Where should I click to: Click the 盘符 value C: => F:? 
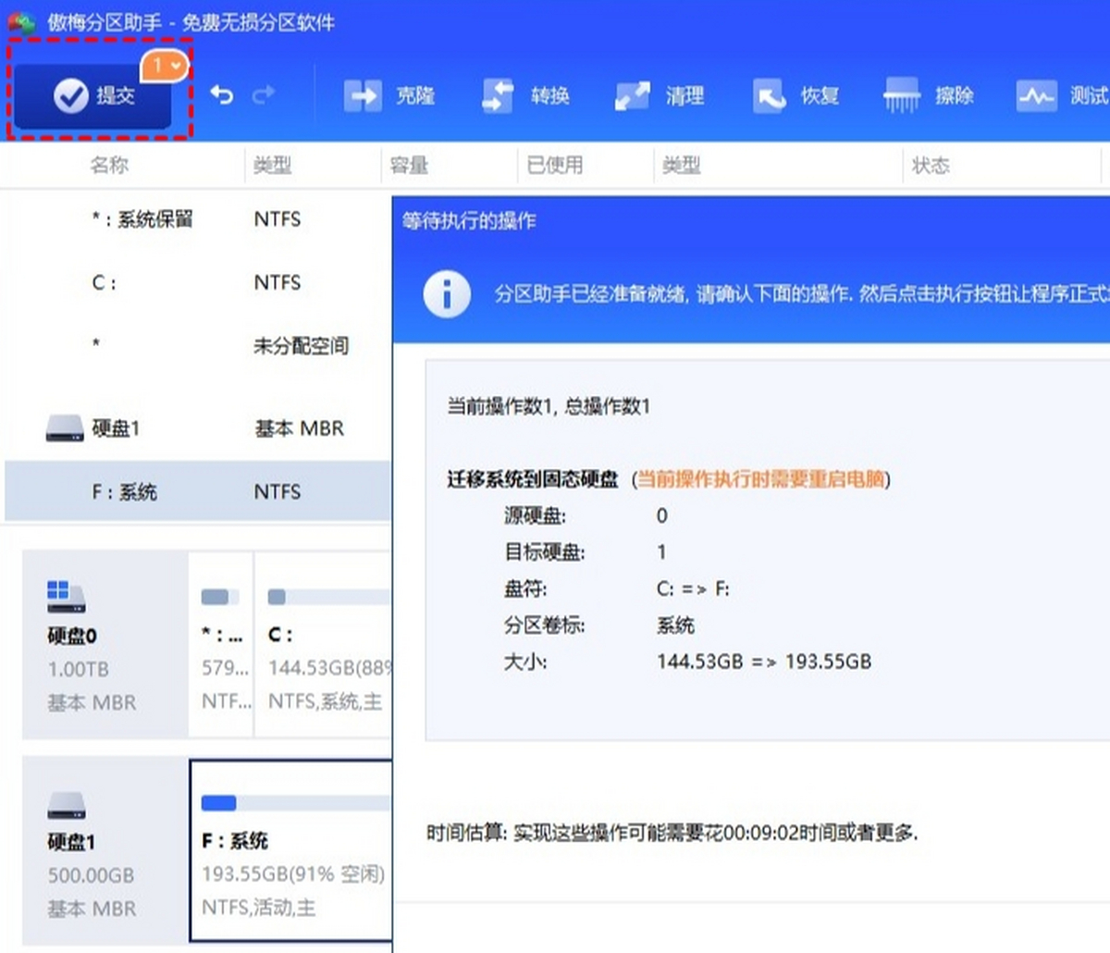693,588
